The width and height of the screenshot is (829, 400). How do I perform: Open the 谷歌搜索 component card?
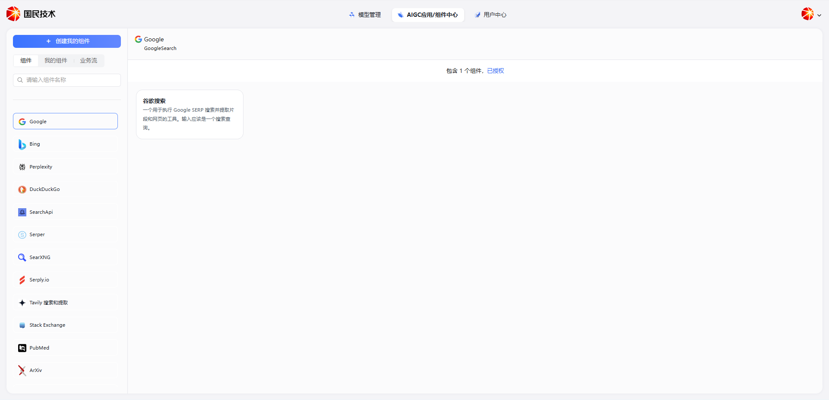(x=190, y=114)
